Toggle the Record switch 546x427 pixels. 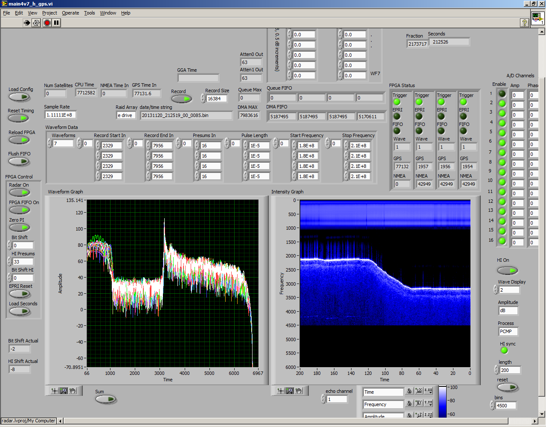(182, 99)
